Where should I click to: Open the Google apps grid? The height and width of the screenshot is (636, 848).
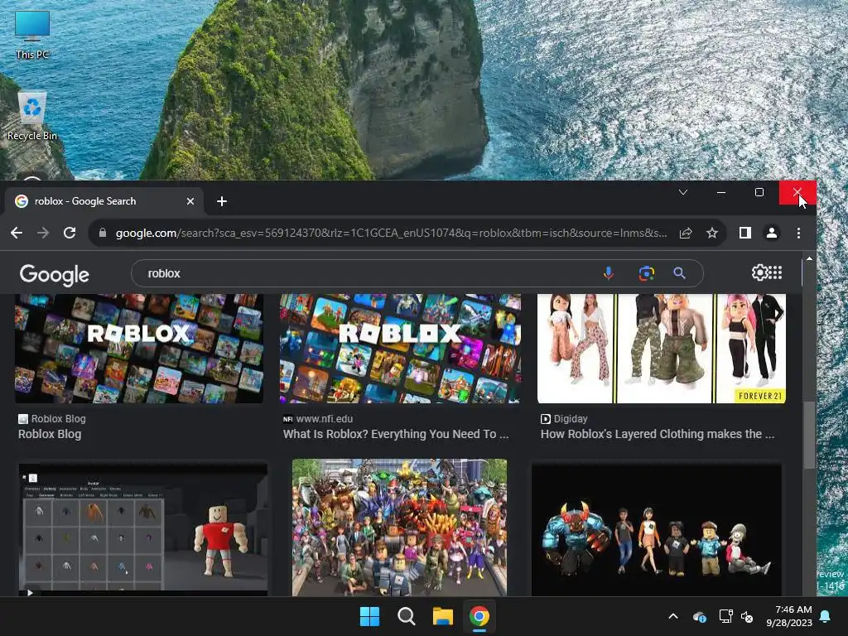775,272
